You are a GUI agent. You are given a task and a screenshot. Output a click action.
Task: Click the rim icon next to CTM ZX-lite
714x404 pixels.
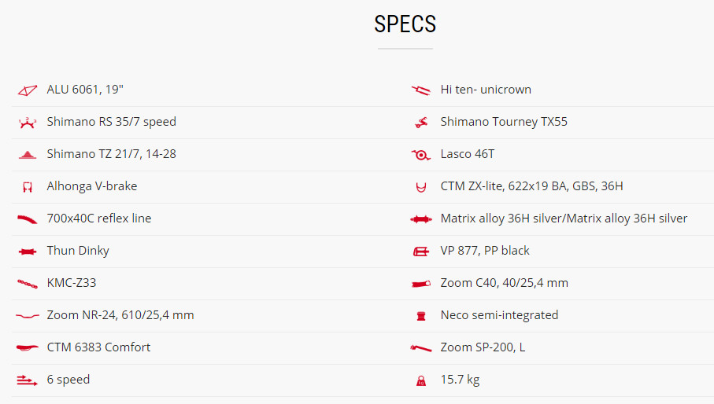click(421, 187)
